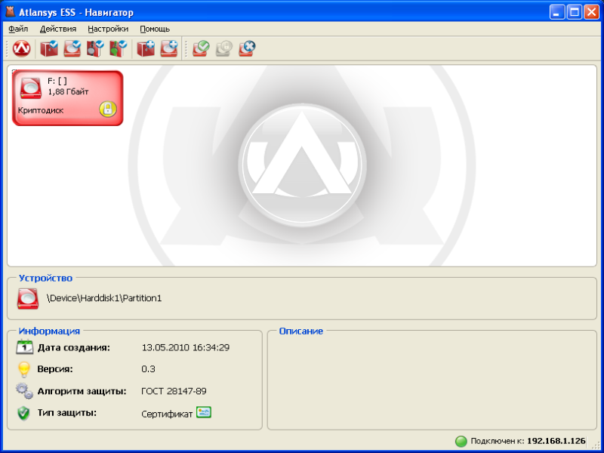Click the safe with blue checkmark icon
The height and width of the screenshot is (453, 604).
coord(49,48)
